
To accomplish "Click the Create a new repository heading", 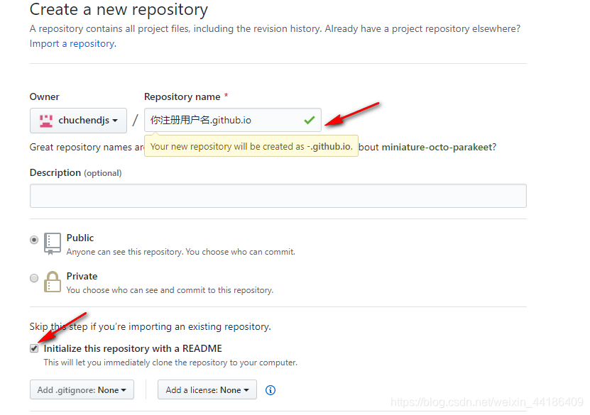I will coord(119,9).
